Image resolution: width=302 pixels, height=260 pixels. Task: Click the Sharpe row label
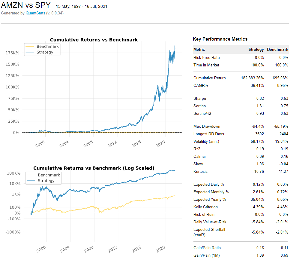point(200,99)
